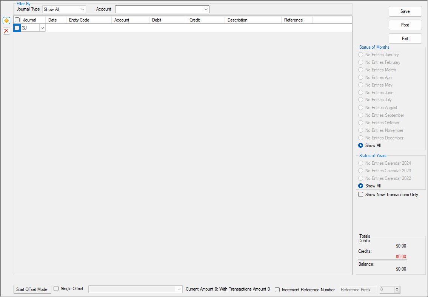The image size is (428, 297).
Task: Delete the selected journal row
Action: click(6, 31)
